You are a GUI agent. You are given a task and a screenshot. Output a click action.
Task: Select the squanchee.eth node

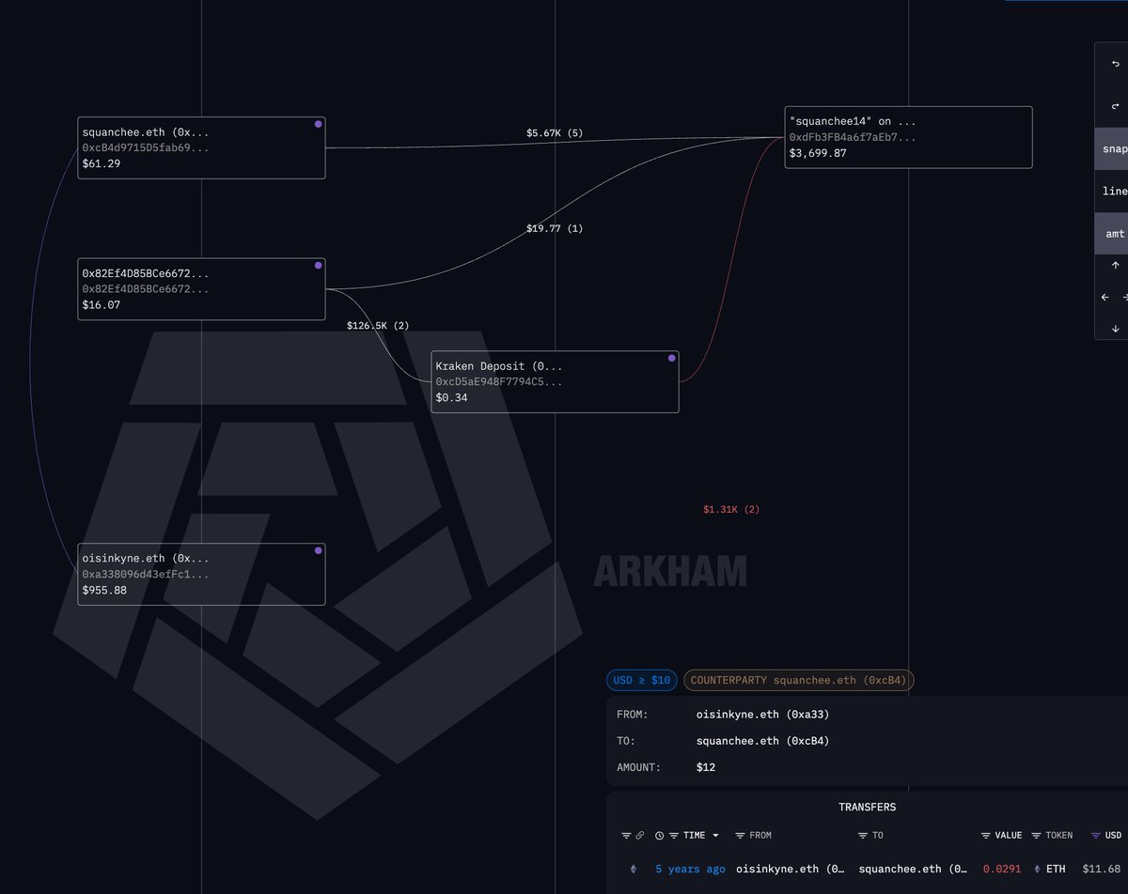point(201,148)
